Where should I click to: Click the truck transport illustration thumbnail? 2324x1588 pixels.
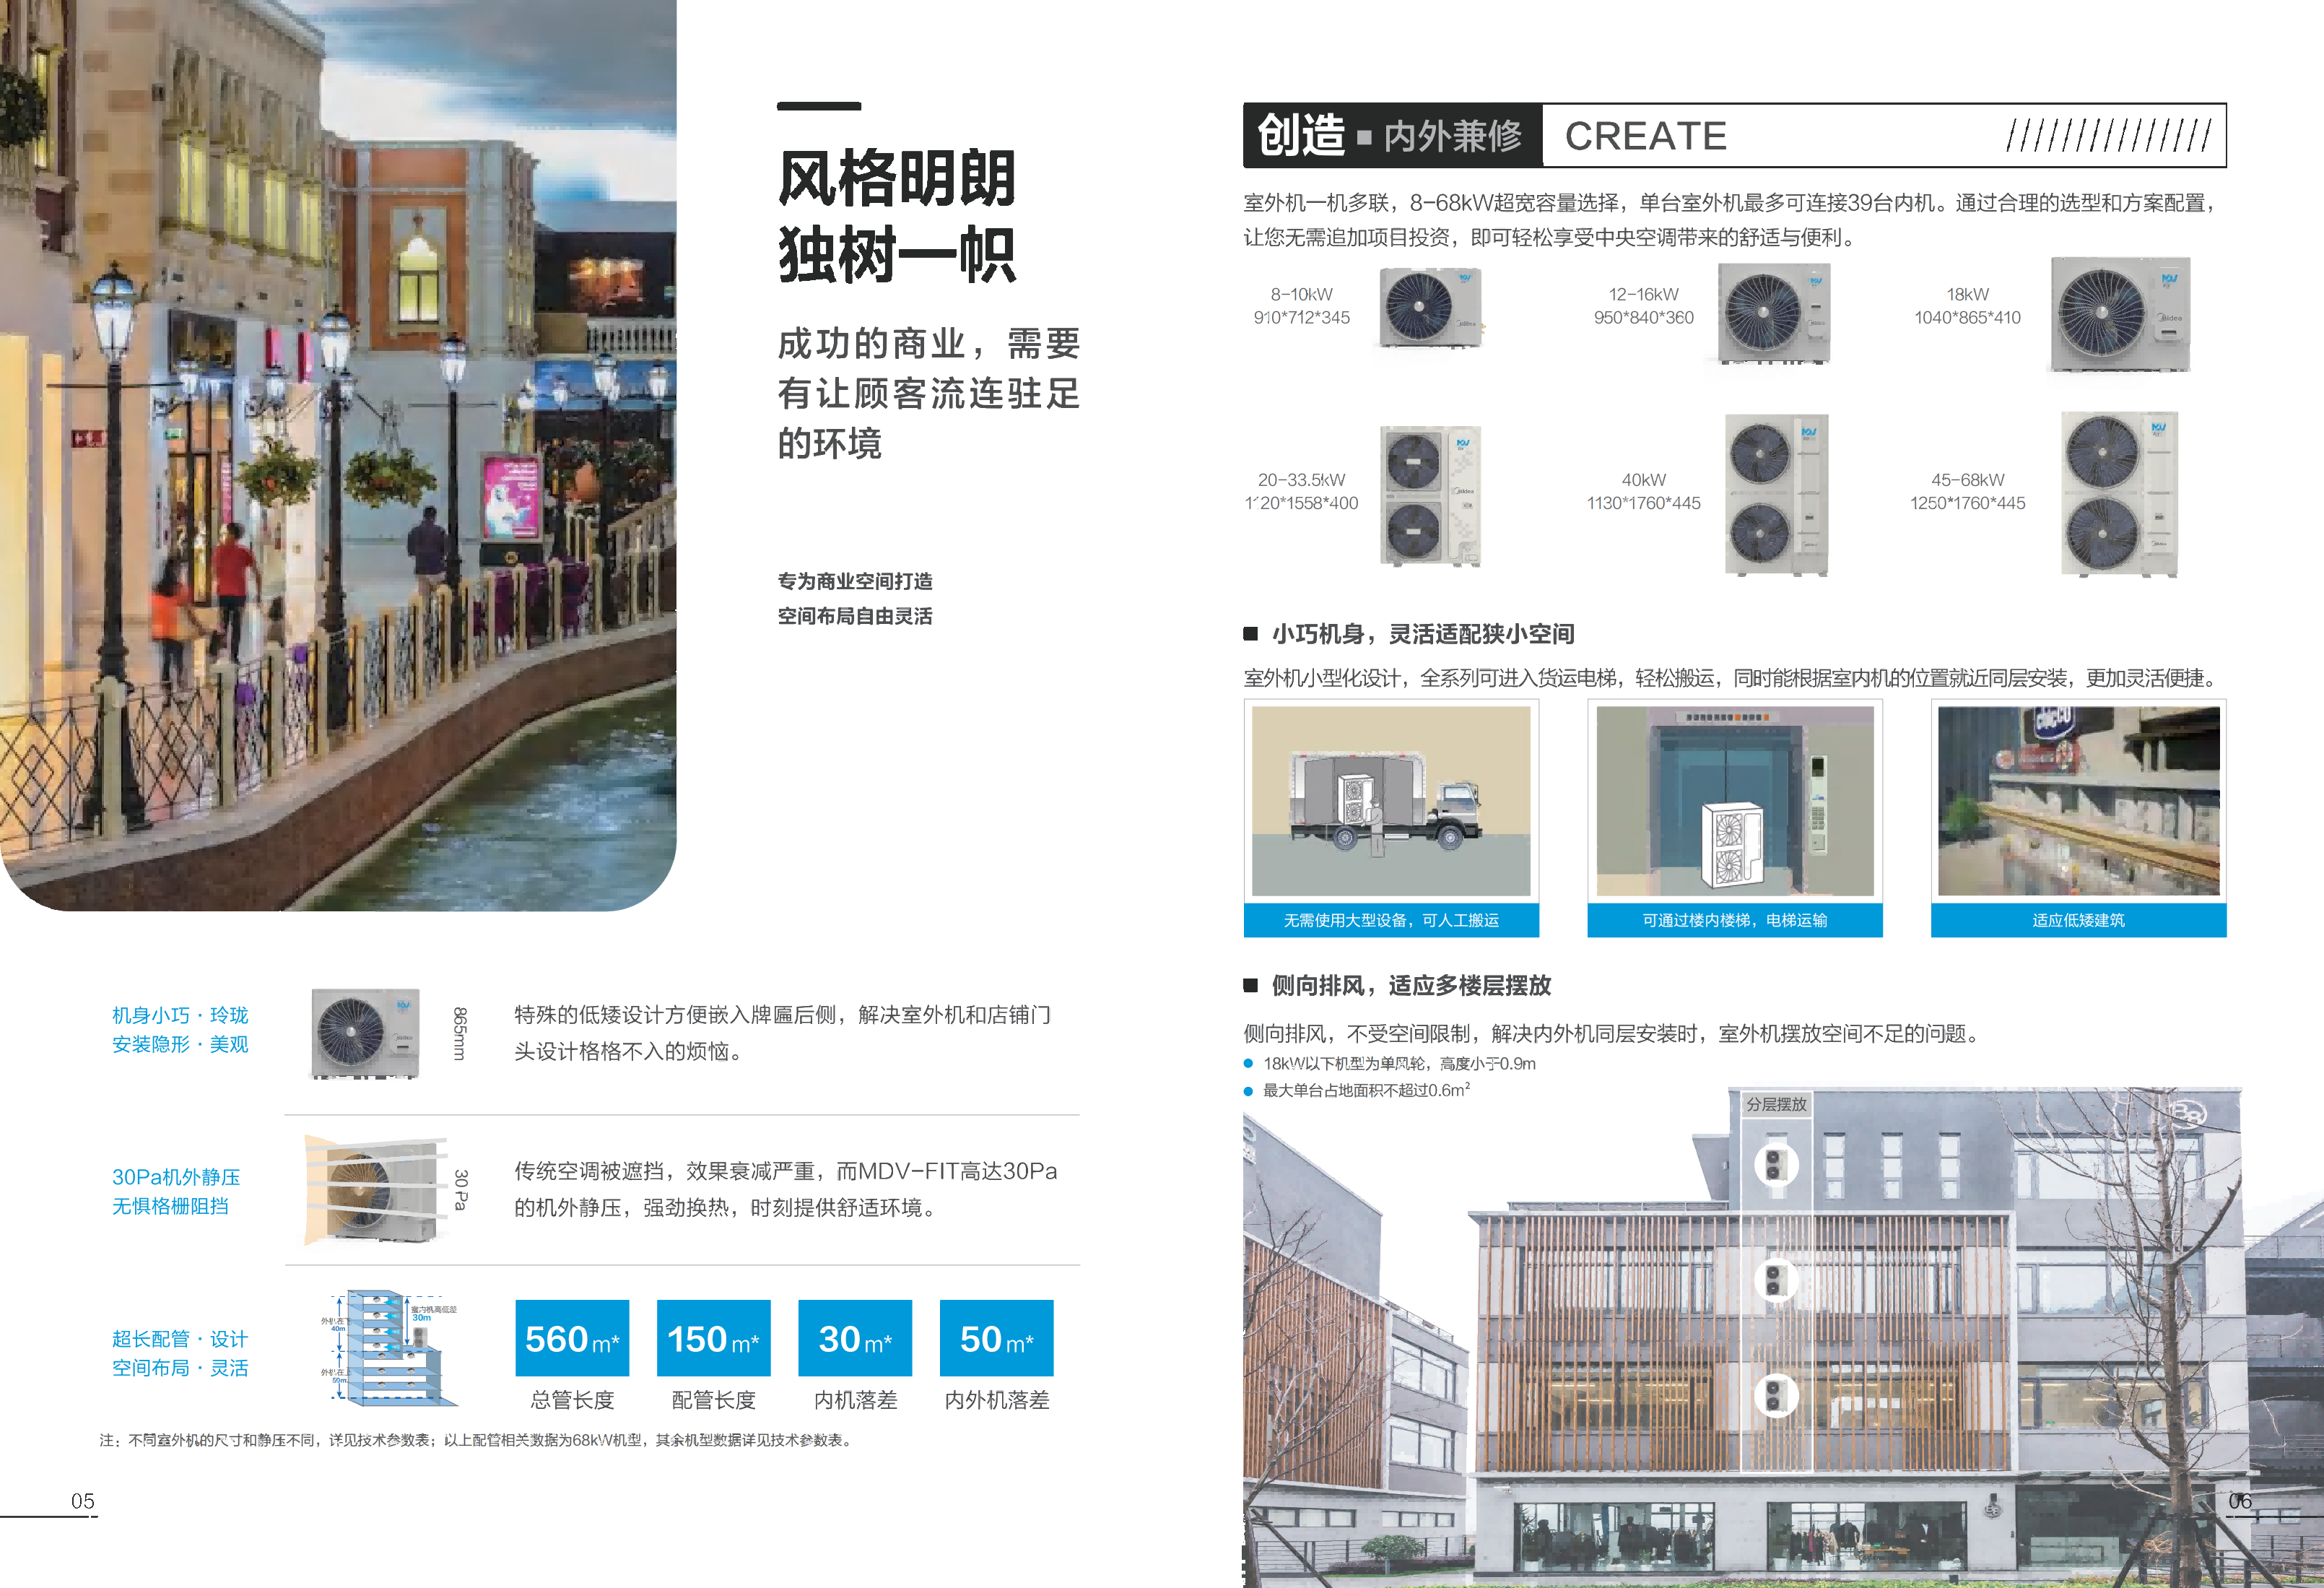(x=1391, y=801)
